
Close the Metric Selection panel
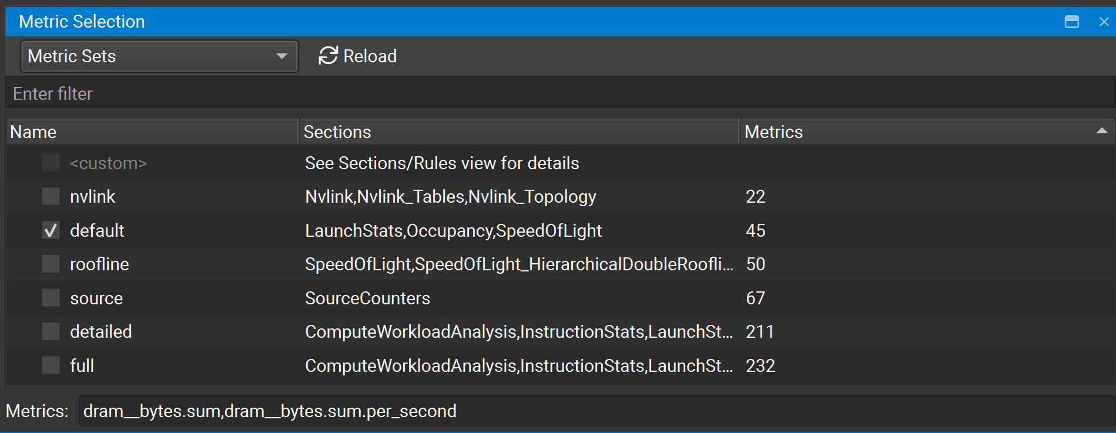click(1104, 22)
